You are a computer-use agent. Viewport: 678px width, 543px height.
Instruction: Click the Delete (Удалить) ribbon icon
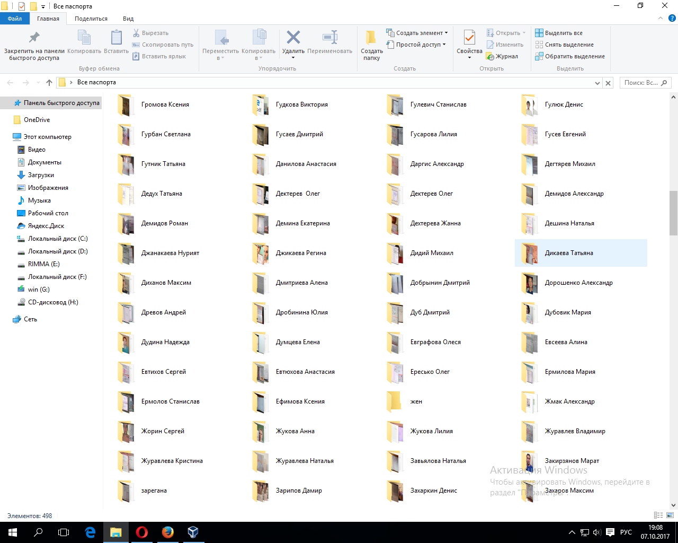coord(293,38)
